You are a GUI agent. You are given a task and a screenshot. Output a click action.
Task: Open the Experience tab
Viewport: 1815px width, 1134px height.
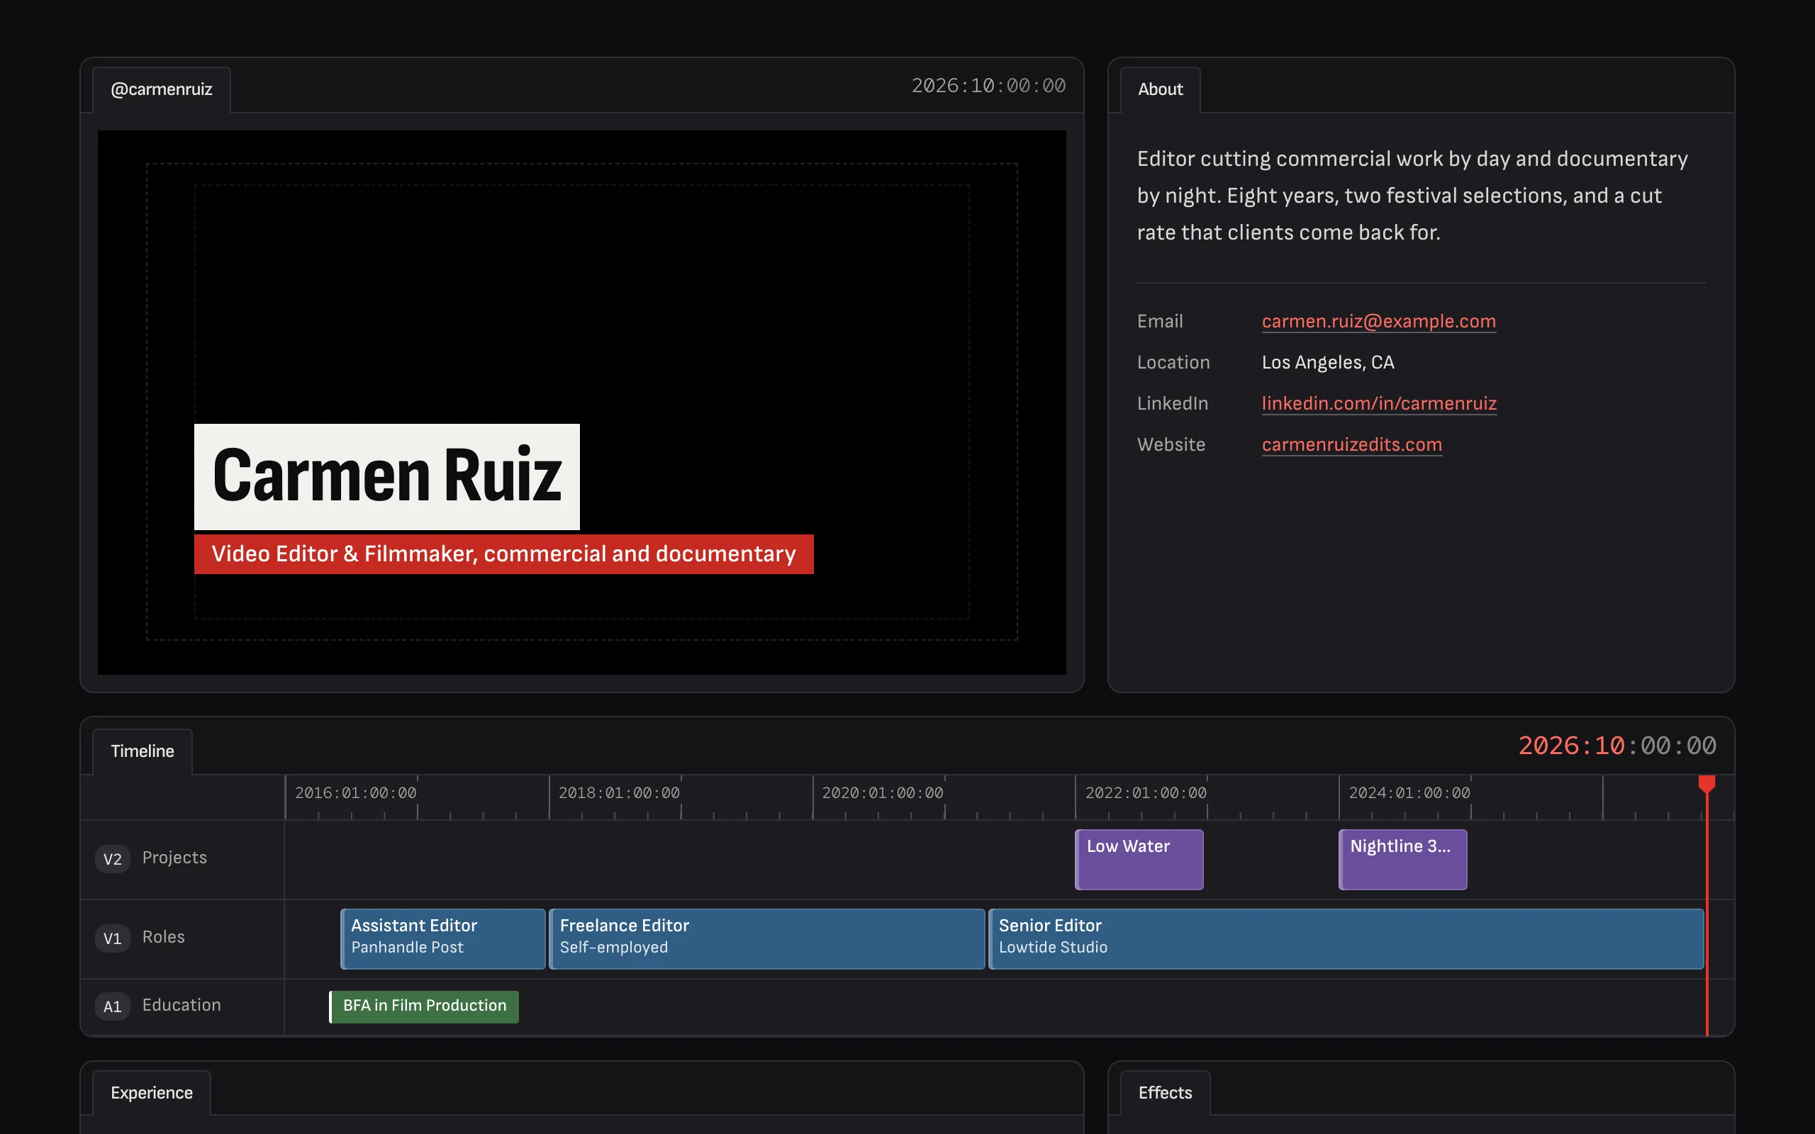pyautogui.click(x=152, y=1093)
